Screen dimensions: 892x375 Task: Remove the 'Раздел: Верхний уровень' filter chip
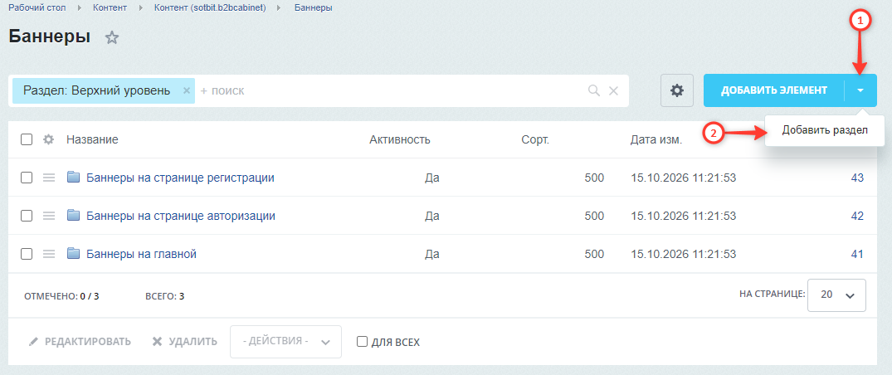(186, 90)
